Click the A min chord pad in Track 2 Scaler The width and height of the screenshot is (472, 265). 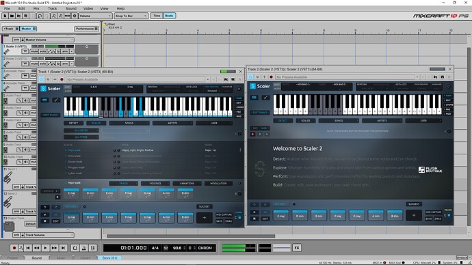[x=376, y=215]
